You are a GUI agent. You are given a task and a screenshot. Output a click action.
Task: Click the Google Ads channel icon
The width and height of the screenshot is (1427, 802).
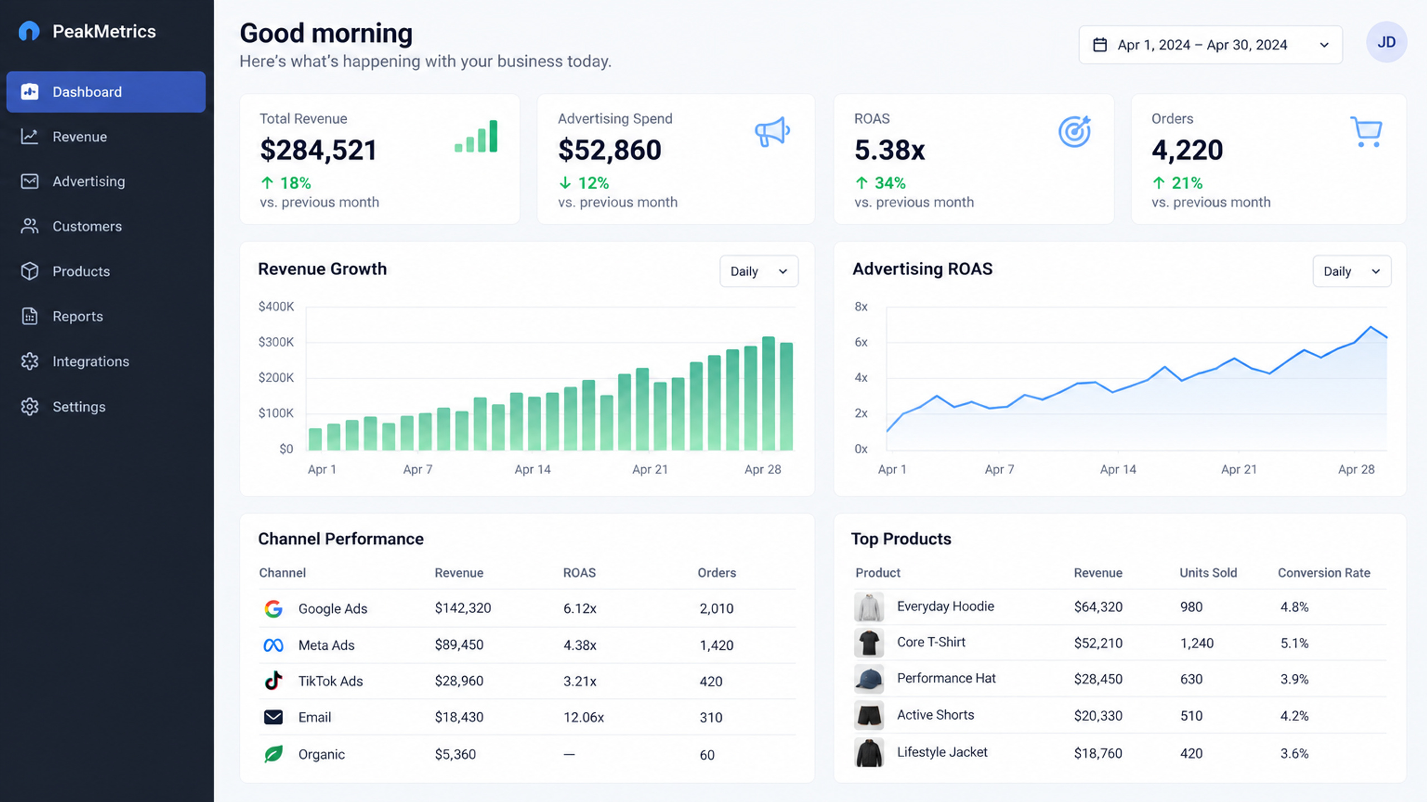[x=273, y=608]
